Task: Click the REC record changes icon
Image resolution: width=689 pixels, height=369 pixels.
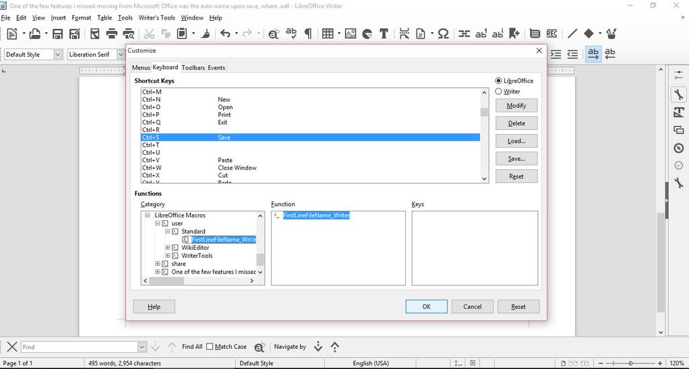Action: pos(552,34)
